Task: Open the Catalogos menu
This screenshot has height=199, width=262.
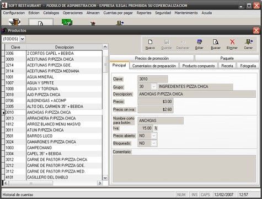Action: (x=51, y=13)
